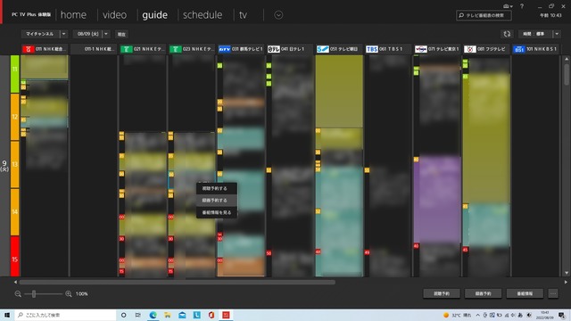Click the Windows taskbar search box
Screen dimensions: 571x321
pos(65,315)
